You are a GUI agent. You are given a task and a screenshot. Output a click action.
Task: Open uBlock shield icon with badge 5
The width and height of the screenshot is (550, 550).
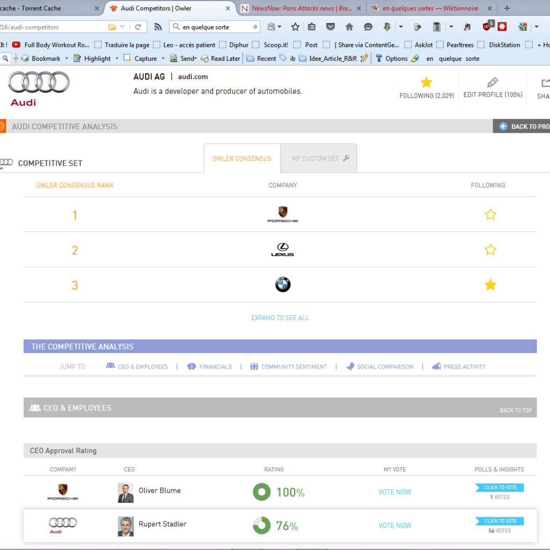click(x=488, y=26)
